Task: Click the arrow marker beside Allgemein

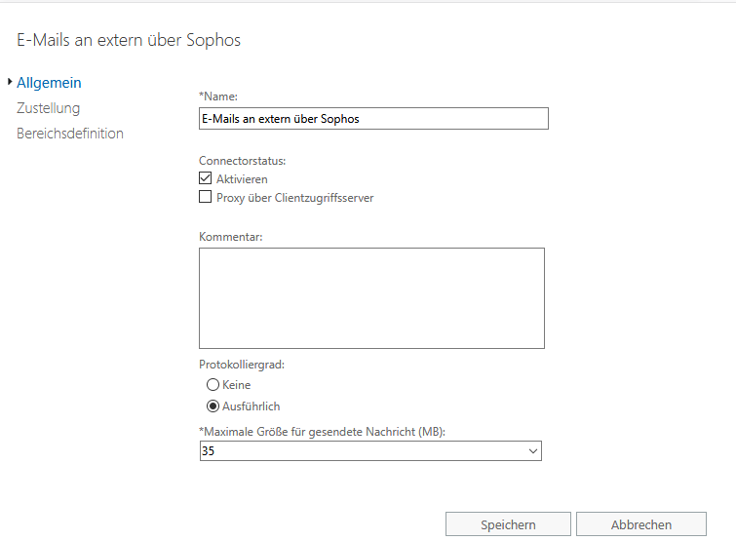Action: click(x=10, y=82)
